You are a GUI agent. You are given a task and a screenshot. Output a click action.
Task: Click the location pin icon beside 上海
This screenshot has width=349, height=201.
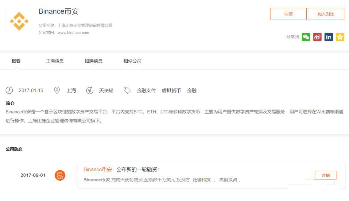point(57,90)
